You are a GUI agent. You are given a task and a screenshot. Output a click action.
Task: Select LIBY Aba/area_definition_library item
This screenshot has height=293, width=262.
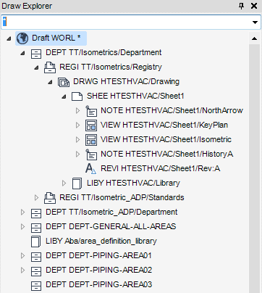click(101, 241)
